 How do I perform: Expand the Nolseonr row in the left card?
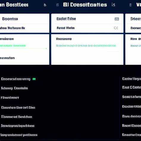tap(25, 28)
